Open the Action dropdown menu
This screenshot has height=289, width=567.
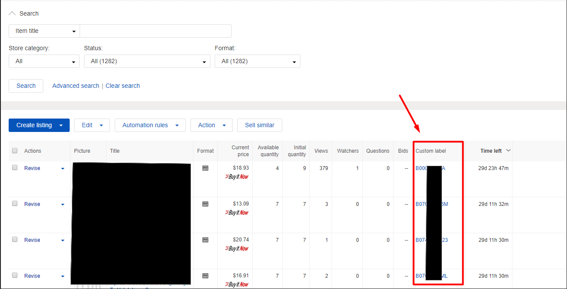(x=212, y=125)
